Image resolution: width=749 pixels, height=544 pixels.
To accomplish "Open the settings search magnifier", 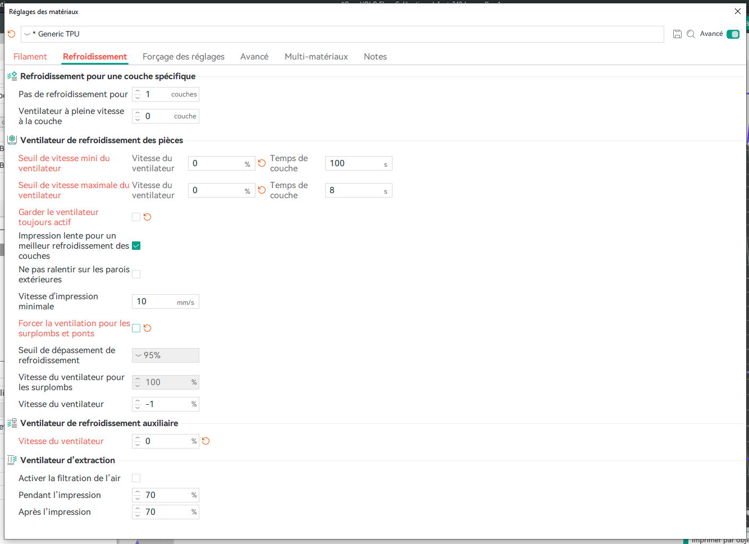I will click(x=691, y=34).
